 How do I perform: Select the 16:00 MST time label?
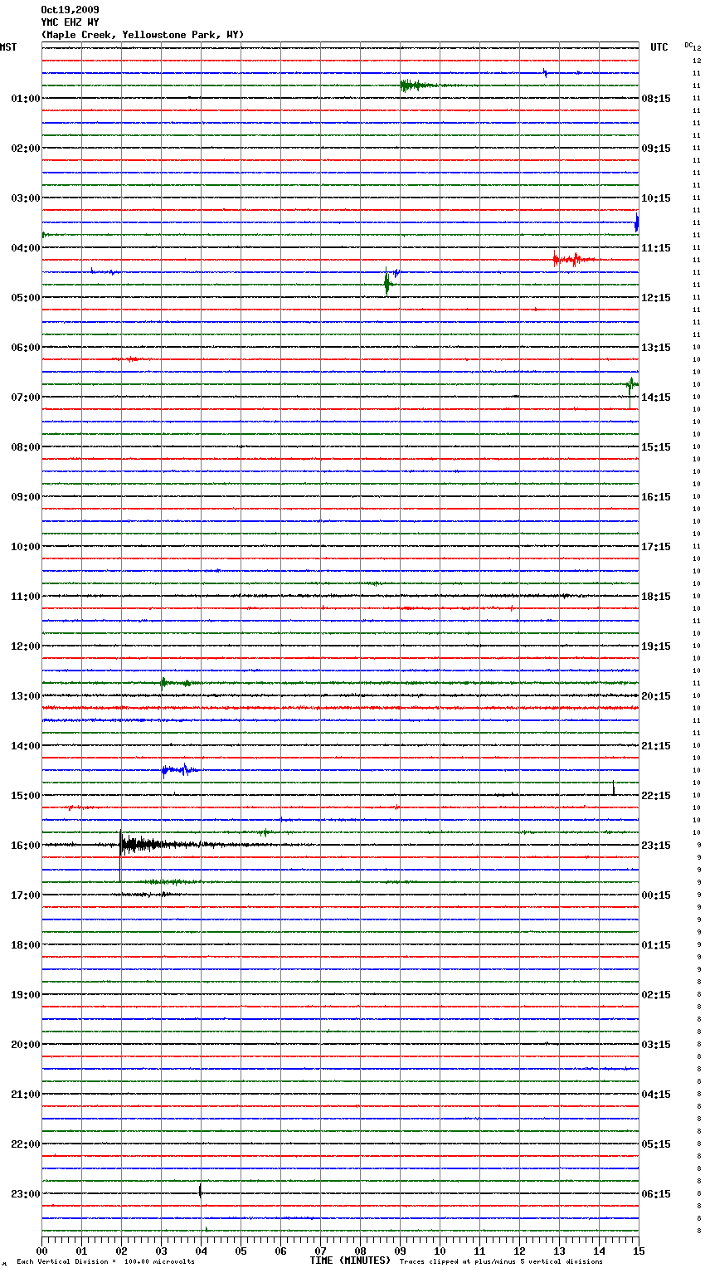(25, 846)
